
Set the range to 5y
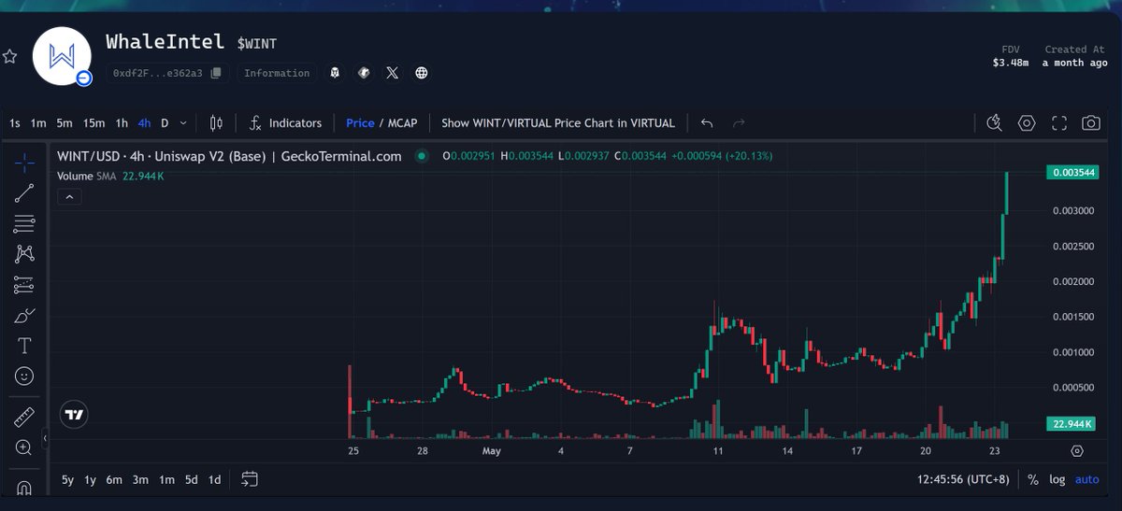[x=68, y=479]
